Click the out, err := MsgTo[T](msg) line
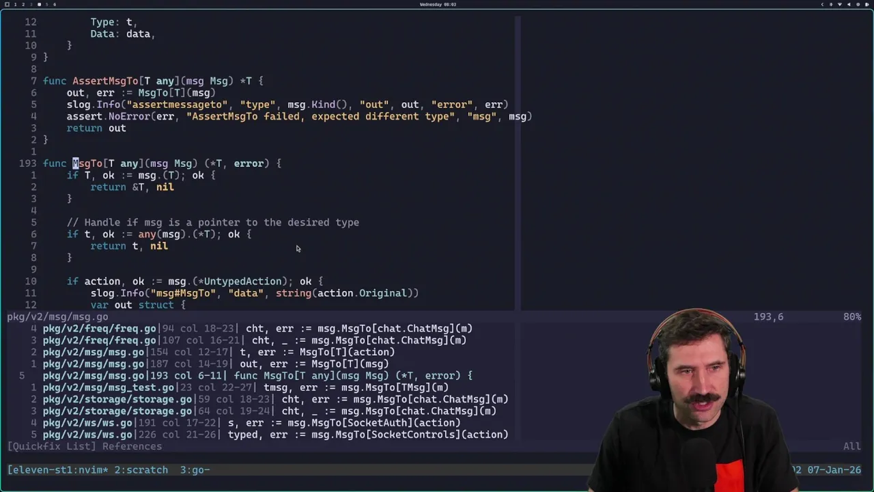The height and width of the screenshot is (492, 874). 141,93
